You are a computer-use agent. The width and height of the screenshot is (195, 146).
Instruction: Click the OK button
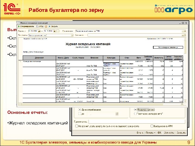click(x=160, y=133)
